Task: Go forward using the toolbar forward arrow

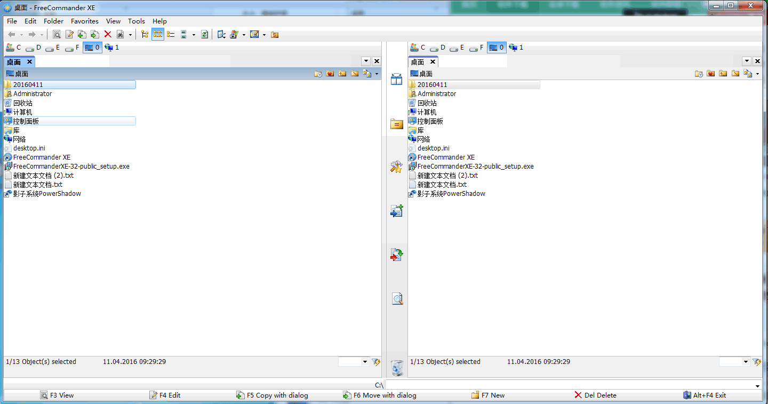Action: coord(31,35)
